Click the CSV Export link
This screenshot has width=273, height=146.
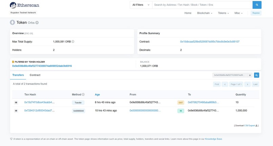pyautogui.click(x=250, y=125)
